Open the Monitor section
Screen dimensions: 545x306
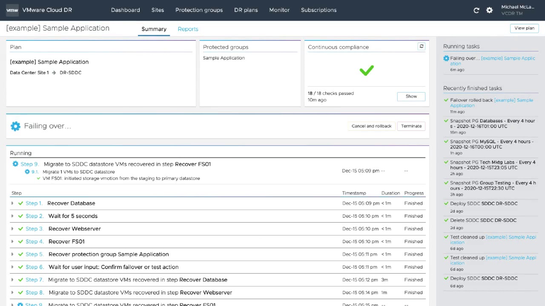click(x=279, y=10)
